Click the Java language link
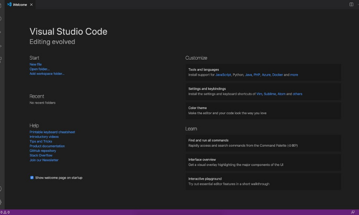 (248, 75)
